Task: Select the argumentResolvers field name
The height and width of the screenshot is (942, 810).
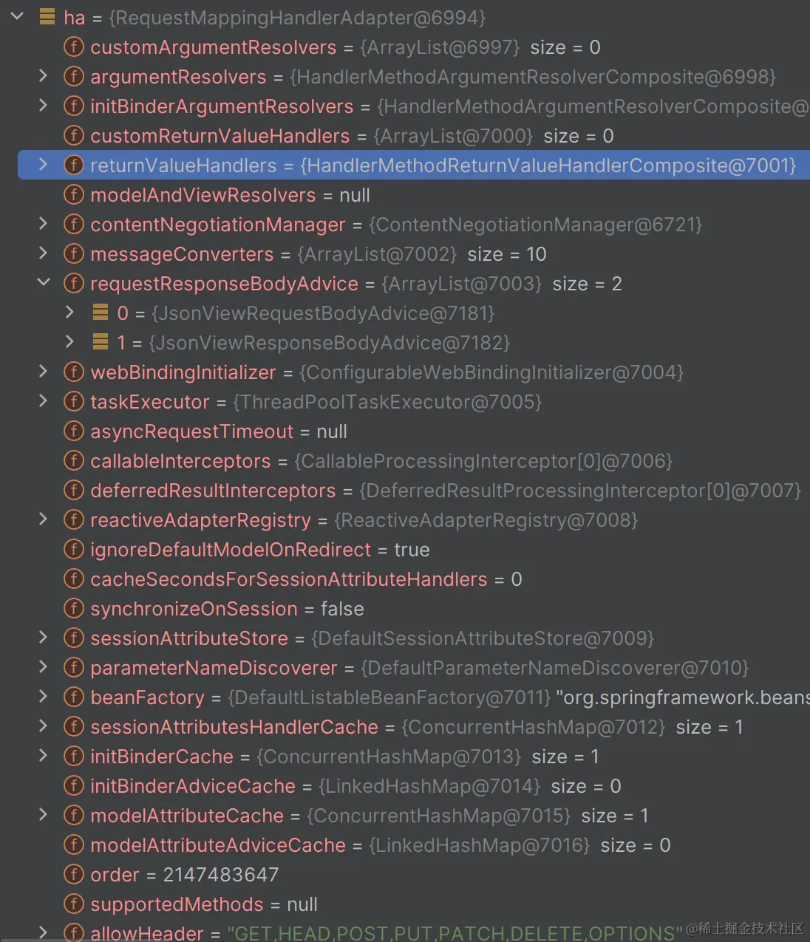Action: point(178,77)
